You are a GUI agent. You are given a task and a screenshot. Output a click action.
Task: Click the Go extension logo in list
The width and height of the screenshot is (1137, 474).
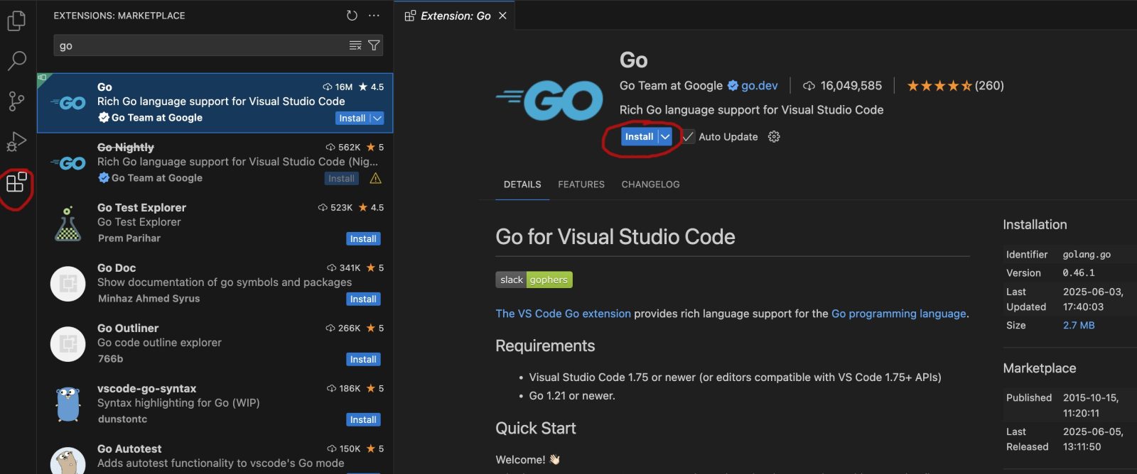pos(68,104)
